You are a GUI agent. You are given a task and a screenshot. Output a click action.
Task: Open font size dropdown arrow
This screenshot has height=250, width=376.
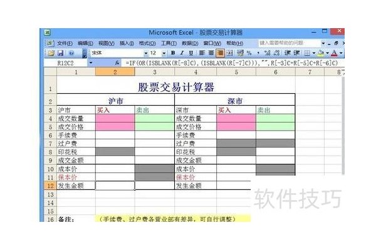[164, 53]
